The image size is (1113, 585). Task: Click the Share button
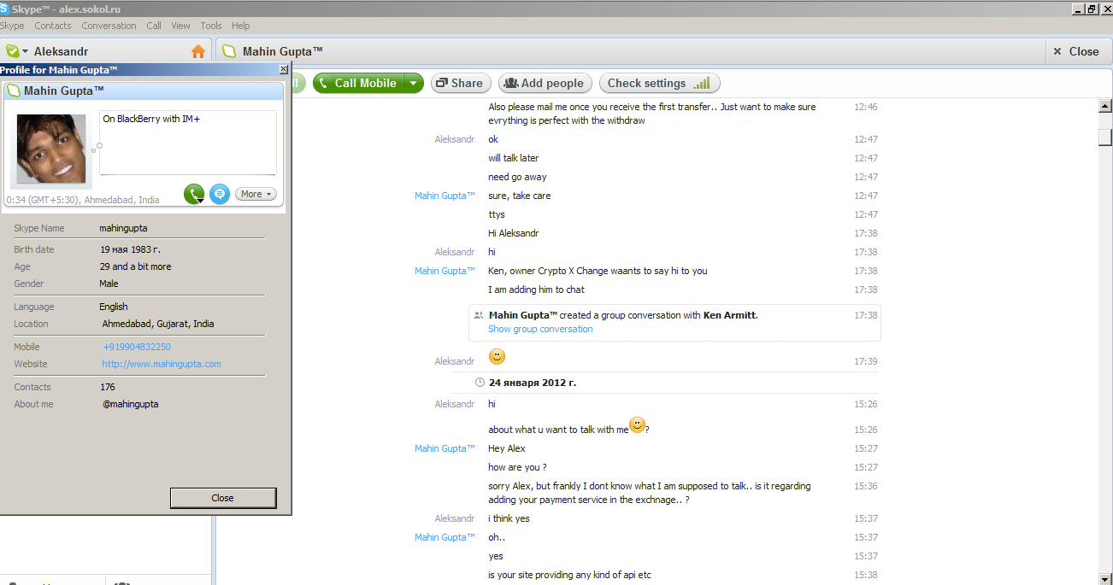pos(461,83)
